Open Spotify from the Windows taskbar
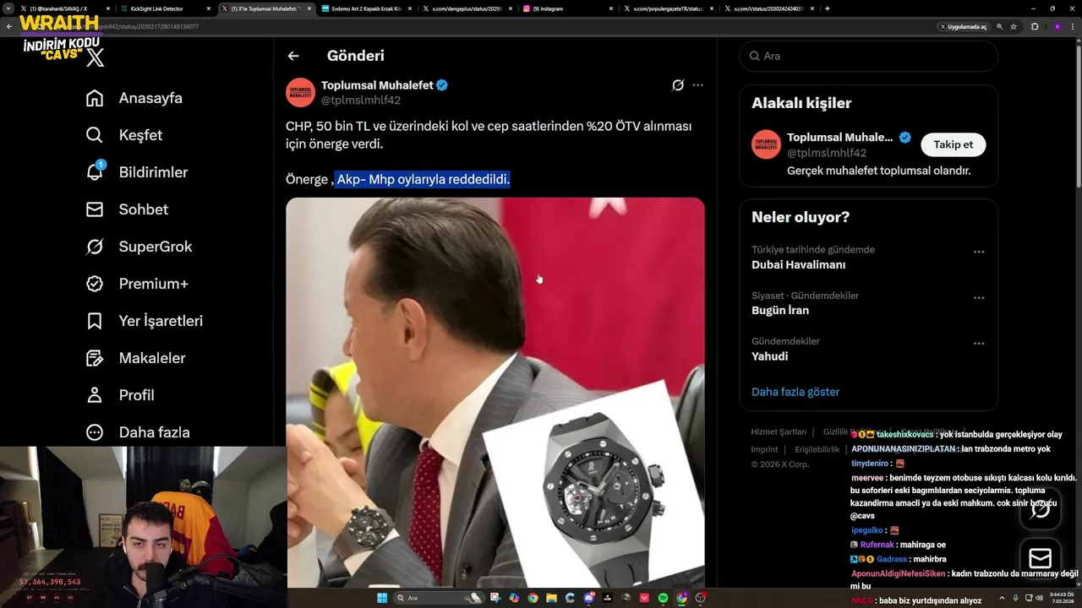This screenshot has height=608, width=1082. 663,598
